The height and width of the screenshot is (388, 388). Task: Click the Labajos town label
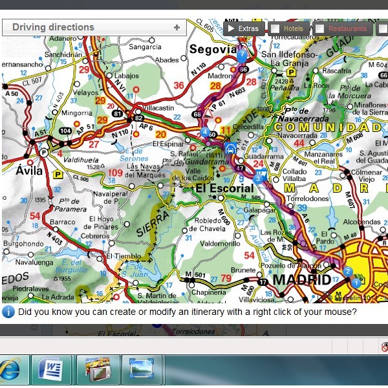[x=127, y=76]
